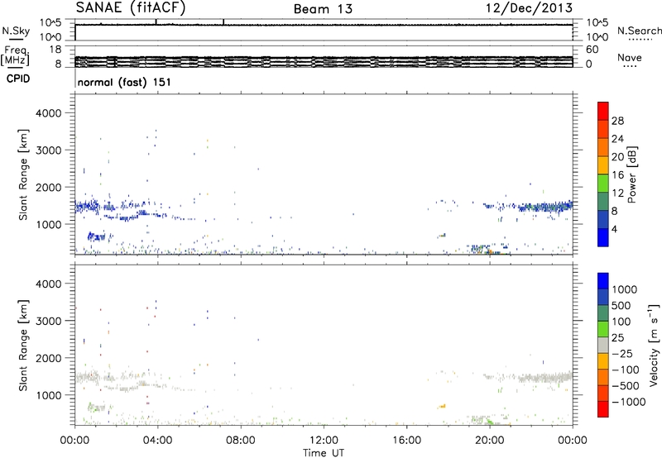Click the 08:00 time tick label

point(241,441)
